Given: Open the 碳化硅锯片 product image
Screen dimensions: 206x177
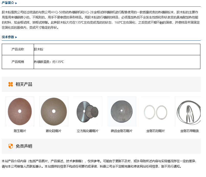Looking at the screenshot, I should pos(54,111).
